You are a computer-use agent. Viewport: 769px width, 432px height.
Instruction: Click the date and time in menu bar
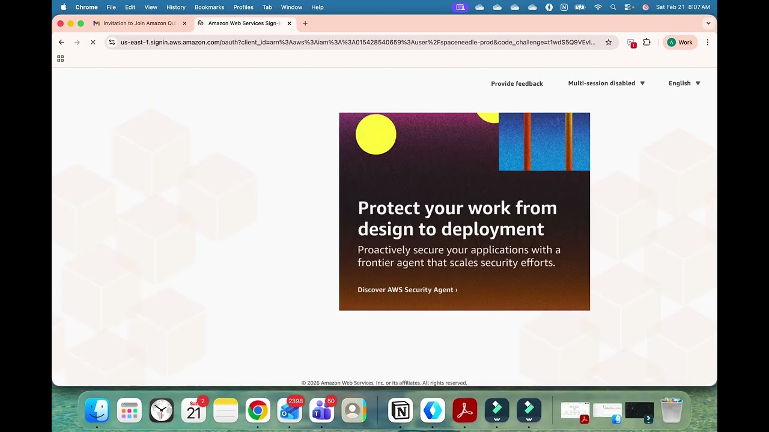tap(683, 7)
